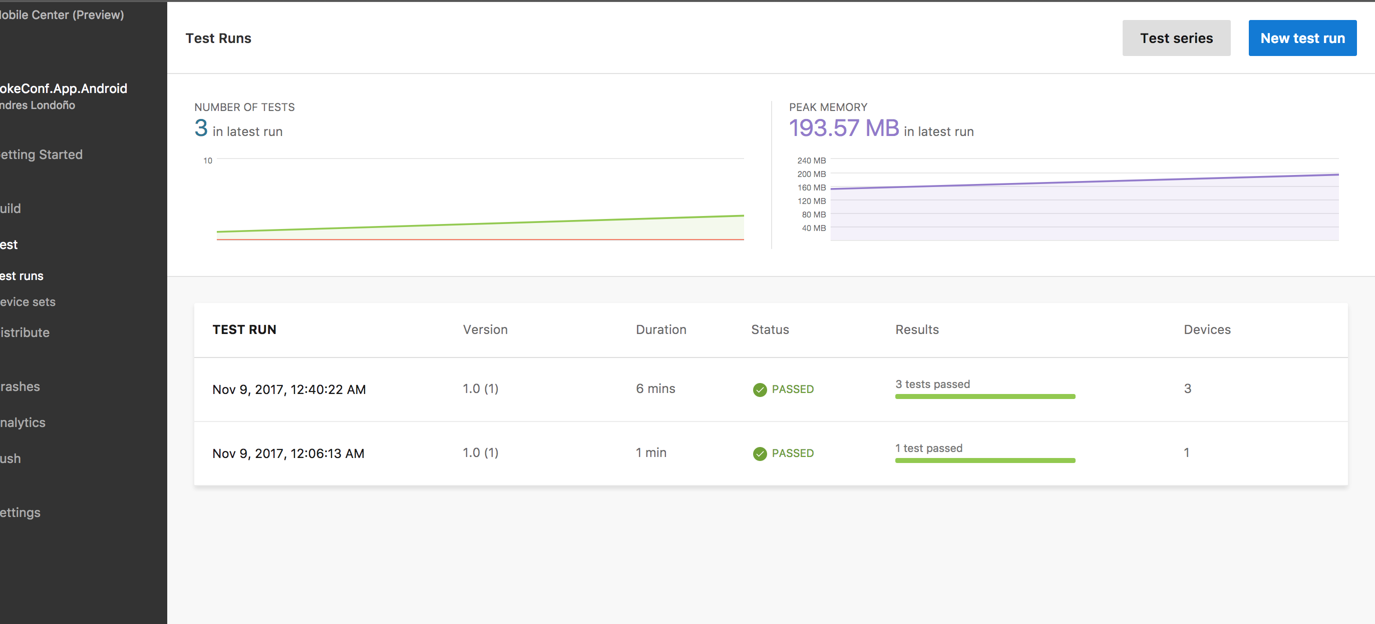Open the Nov 9, 12:06:13 AM test run
Viewport: 1375px width, 624px height.
[288, 453]
